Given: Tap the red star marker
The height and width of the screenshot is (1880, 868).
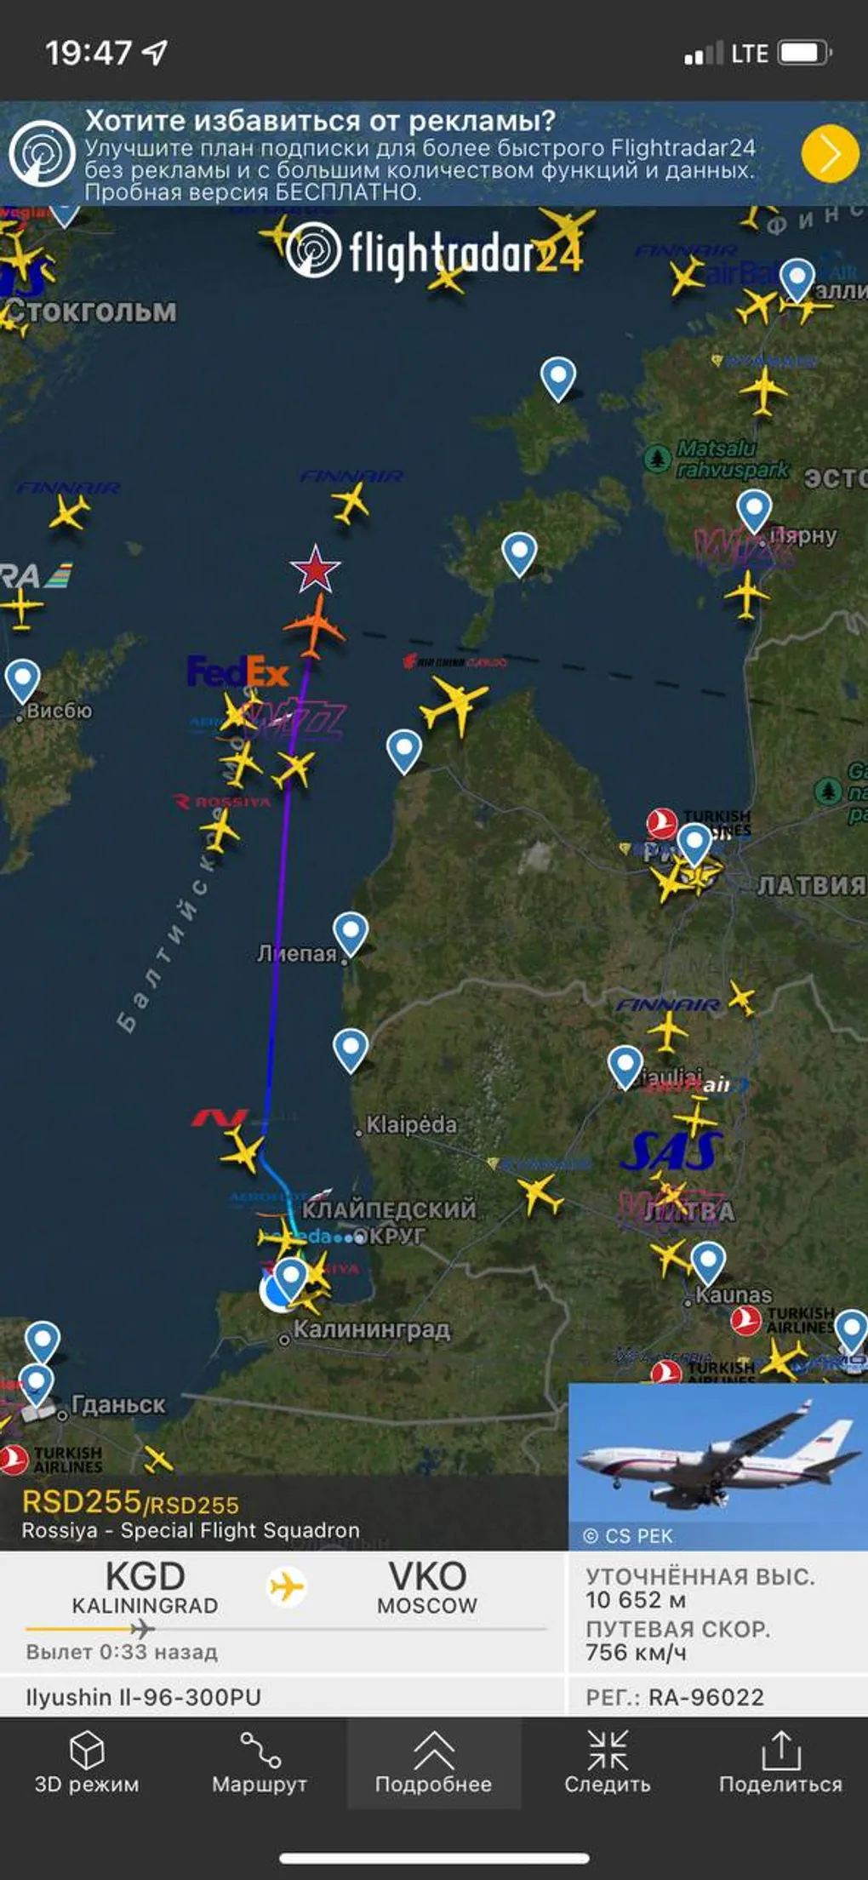Looking at the screenshot, I should [315, 569].
